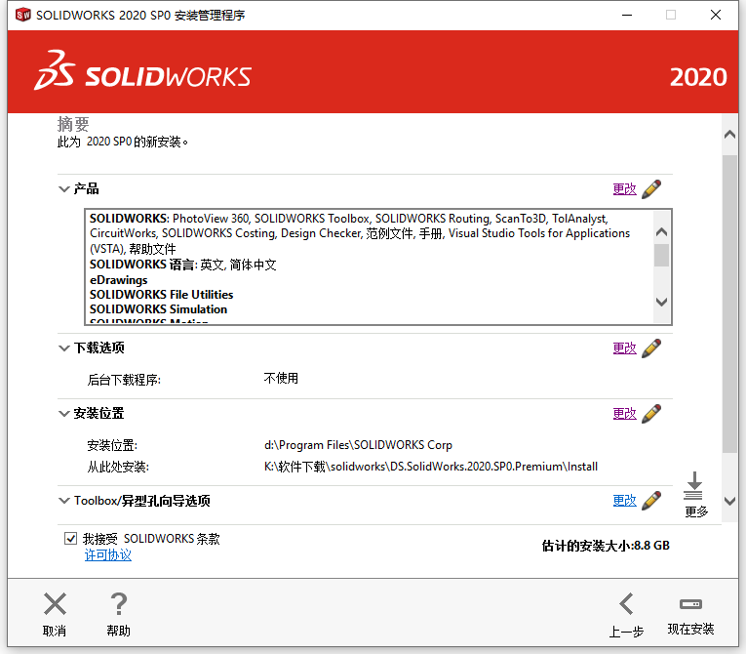
Task: Click the main page scroll-up arrow
Action: tap(729, 135)
